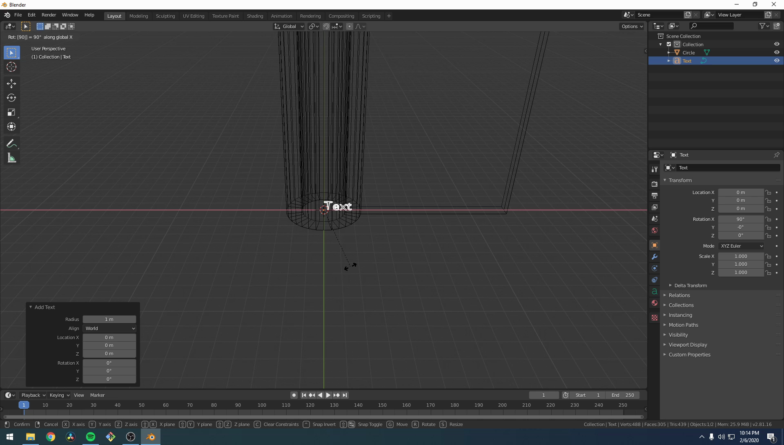This screenshot has height=445, width=784.
Task: Select the Rotate tool
Action: [11, 98]
